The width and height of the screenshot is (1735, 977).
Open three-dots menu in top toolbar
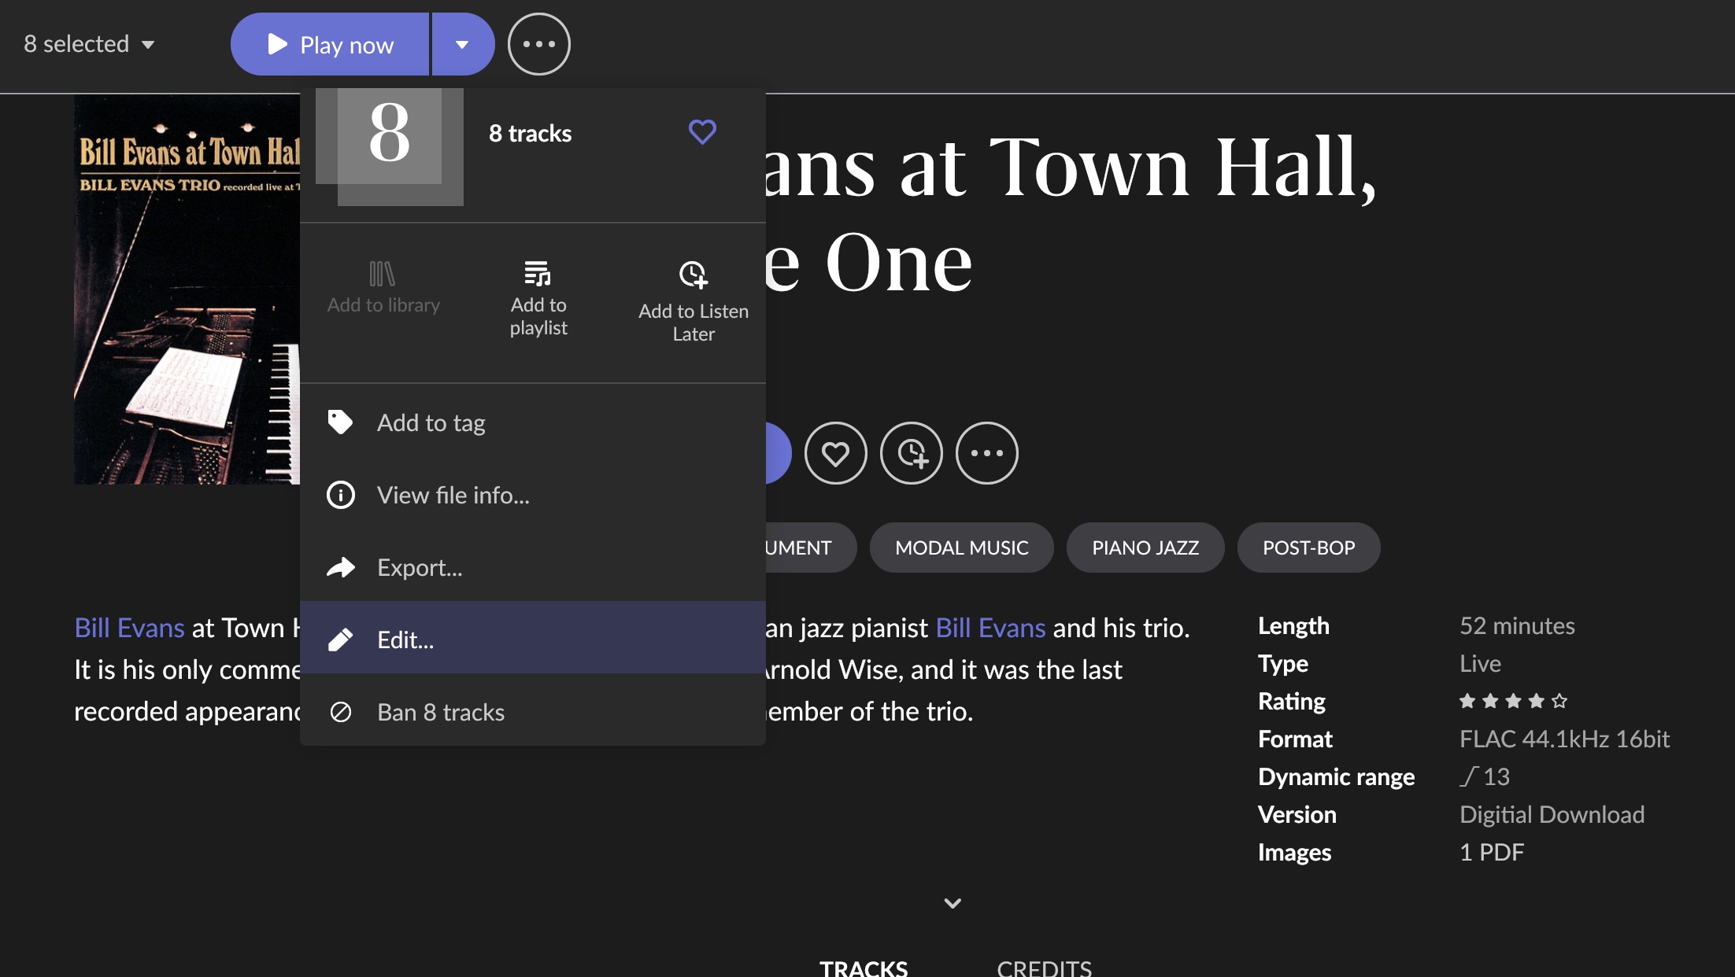click(x=538, y=44)
